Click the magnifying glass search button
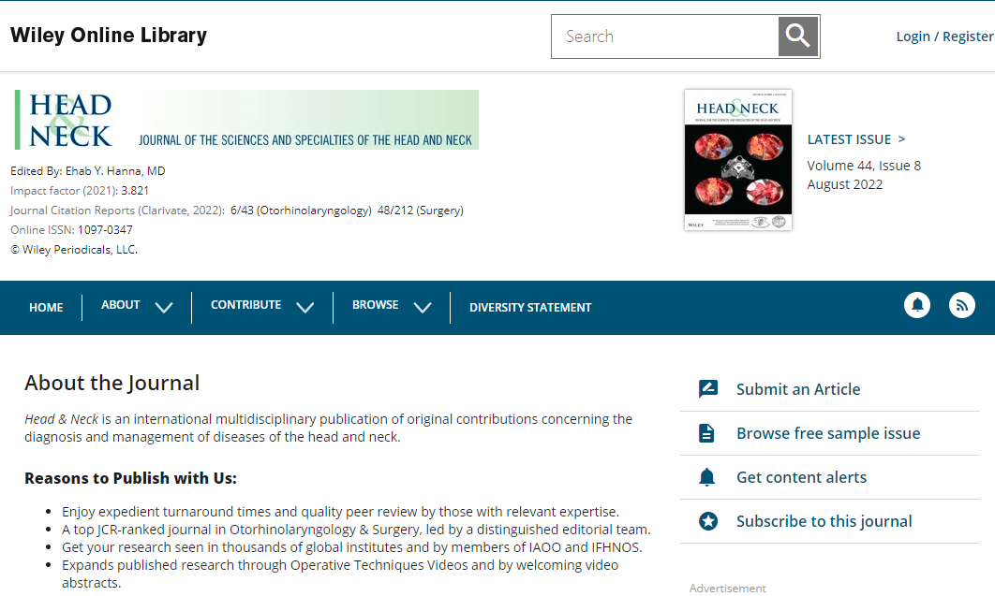The height and width of the screenshot is (596, 995). [x=798, y=36]
